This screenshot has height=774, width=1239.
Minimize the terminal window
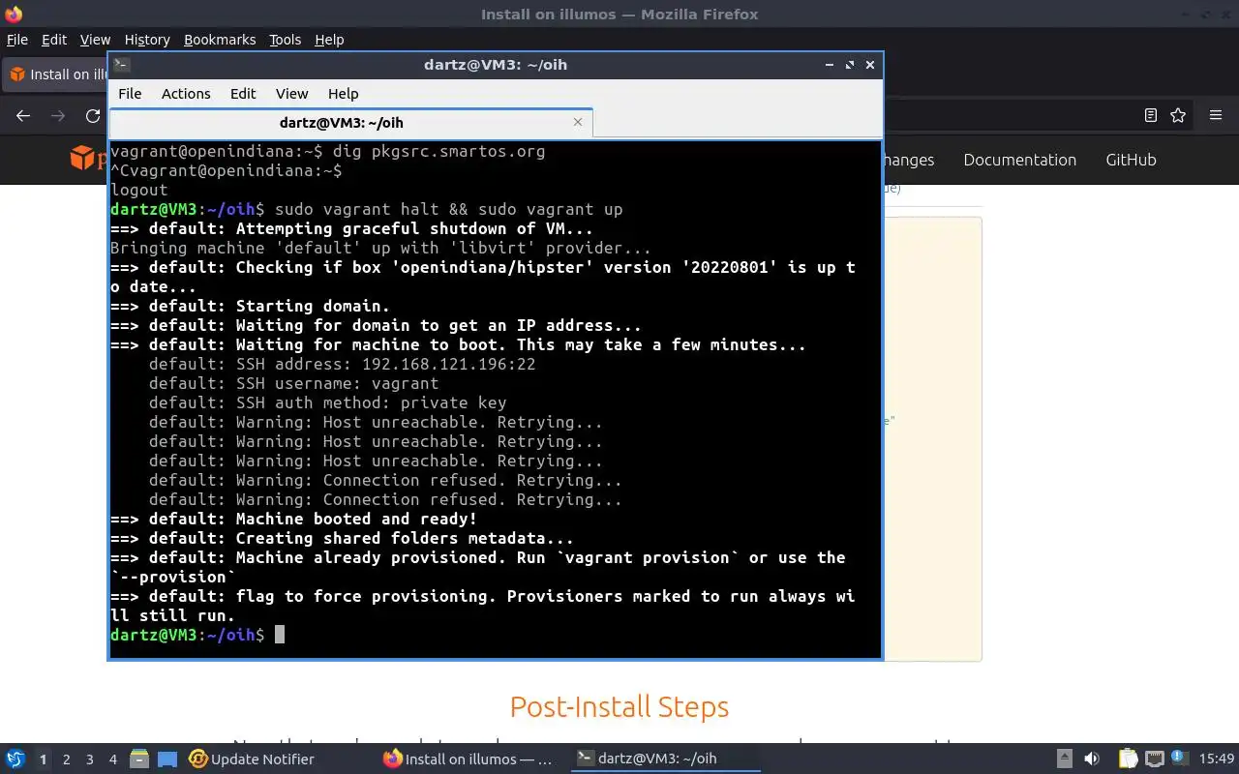click(x=830, y=65)
